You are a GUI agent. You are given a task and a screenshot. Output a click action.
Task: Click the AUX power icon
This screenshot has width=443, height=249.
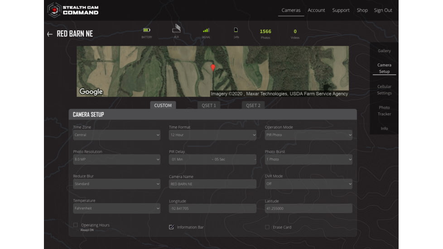(176, 29)
